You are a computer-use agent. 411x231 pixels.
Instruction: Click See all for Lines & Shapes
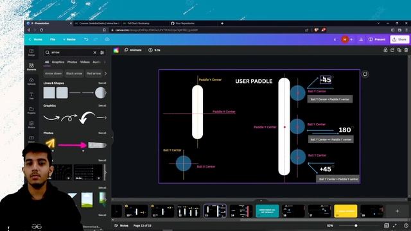click(x=102, y=83)
